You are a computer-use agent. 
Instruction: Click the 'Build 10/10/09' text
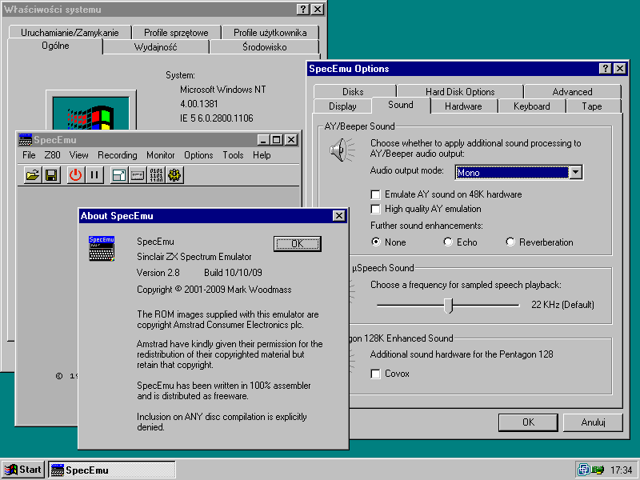tap(233, 273)
